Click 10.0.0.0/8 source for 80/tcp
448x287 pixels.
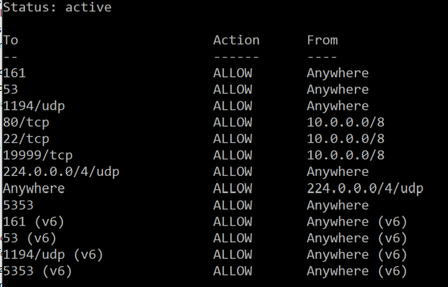[346, 123]
